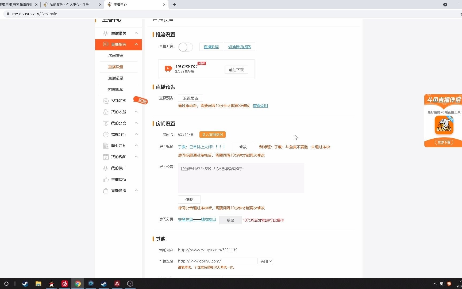Select the 直播设置 submenu item
This screenshot has height=289, width=462.
coord(116,67)
